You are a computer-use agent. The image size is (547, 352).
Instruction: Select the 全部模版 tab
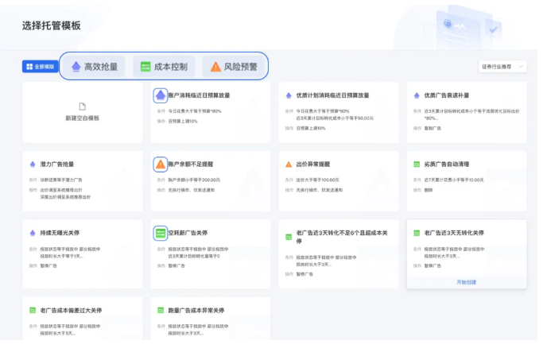(x=40, y=67)
